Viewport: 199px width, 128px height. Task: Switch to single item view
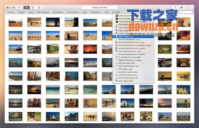(39, 8)
